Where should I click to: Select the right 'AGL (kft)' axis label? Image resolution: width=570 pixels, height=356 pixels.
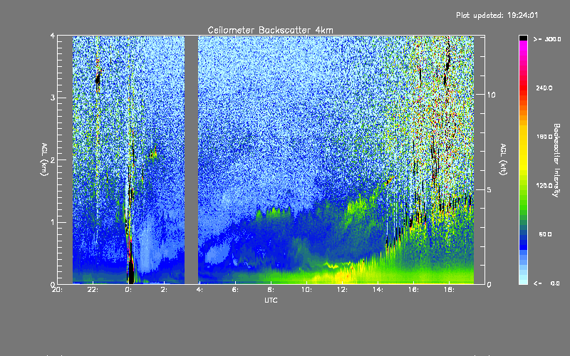[x=503, y=159]
